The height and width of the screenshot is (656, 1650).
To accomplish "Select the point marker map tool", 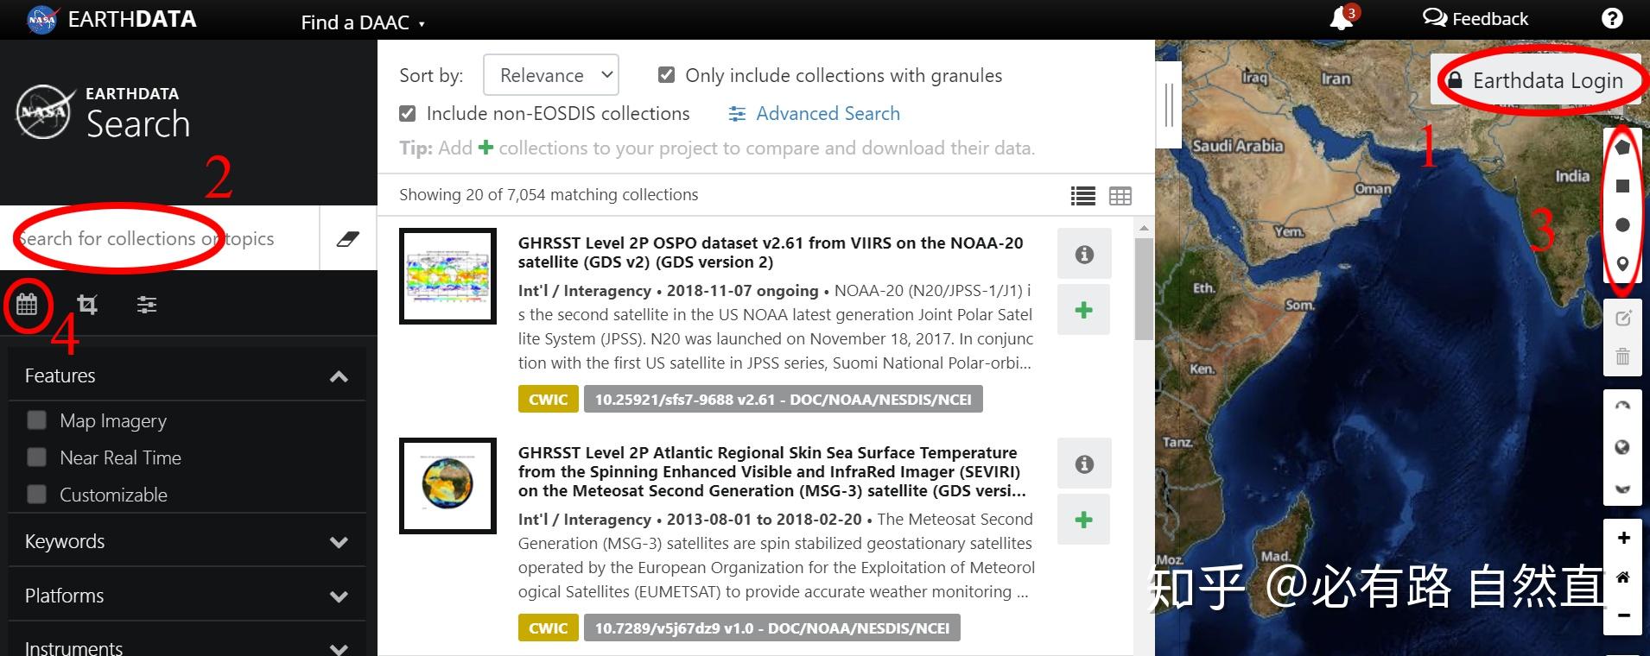I will (1622, 264).
